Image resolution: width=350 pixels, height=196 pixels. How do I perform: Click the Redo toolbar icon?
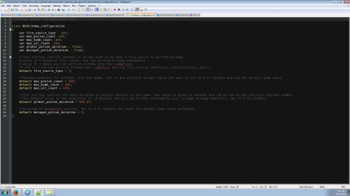coord(53,10)
